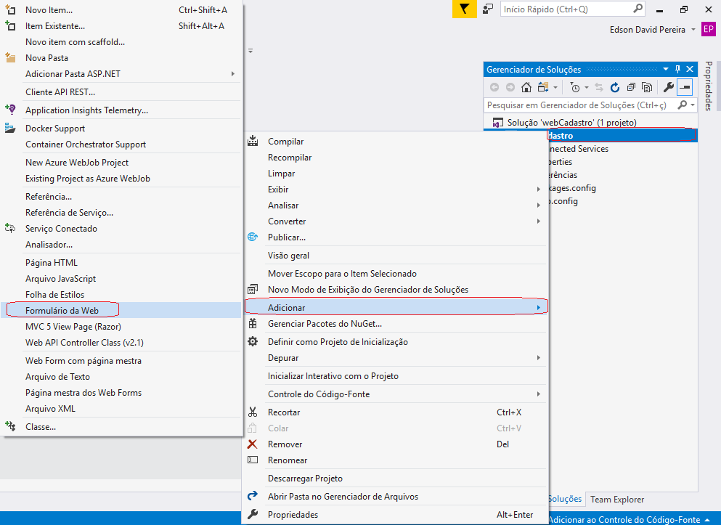Click the Início Rápido search field
The height and width of the screenshot is (525, 721).
click(564, 9)
